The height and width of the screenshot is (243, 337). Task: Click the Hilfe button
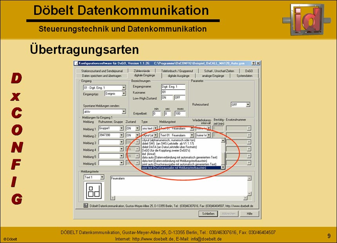point(249,214)
